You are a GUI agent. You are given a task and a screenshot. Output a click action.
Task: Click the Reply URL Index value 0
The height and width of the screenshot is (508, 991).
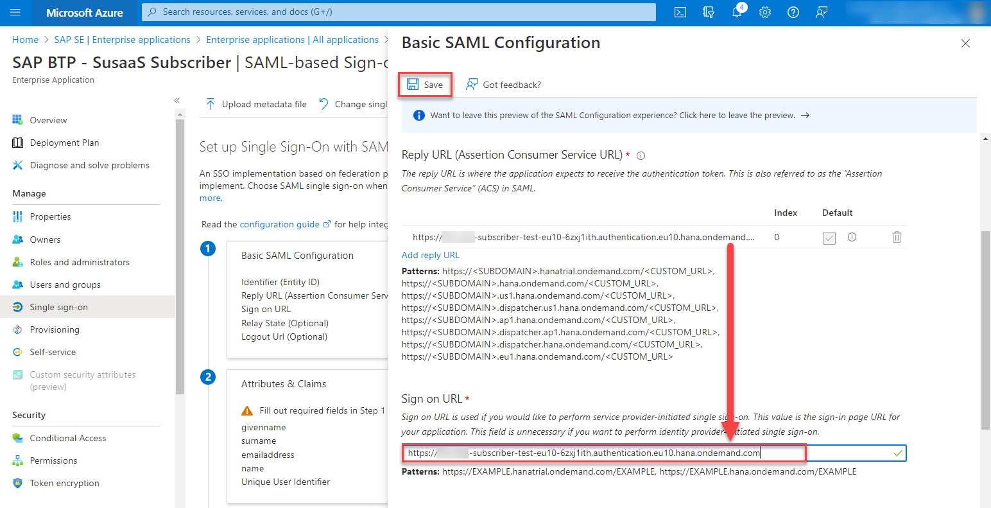(x=777, y=237)
